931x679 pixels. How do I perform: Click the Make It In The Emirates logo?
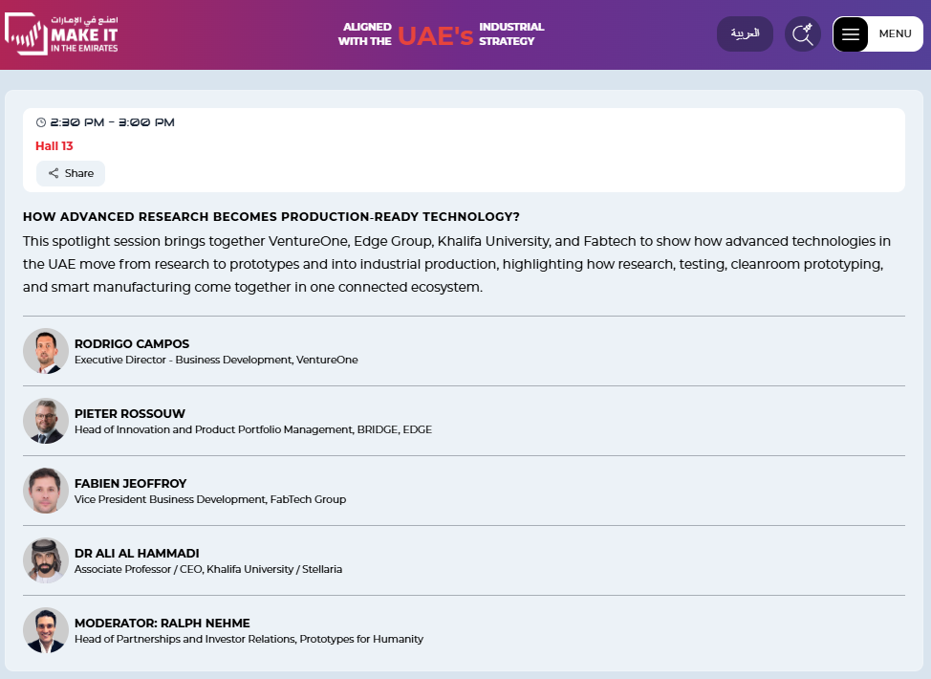(x=62, y=33)
